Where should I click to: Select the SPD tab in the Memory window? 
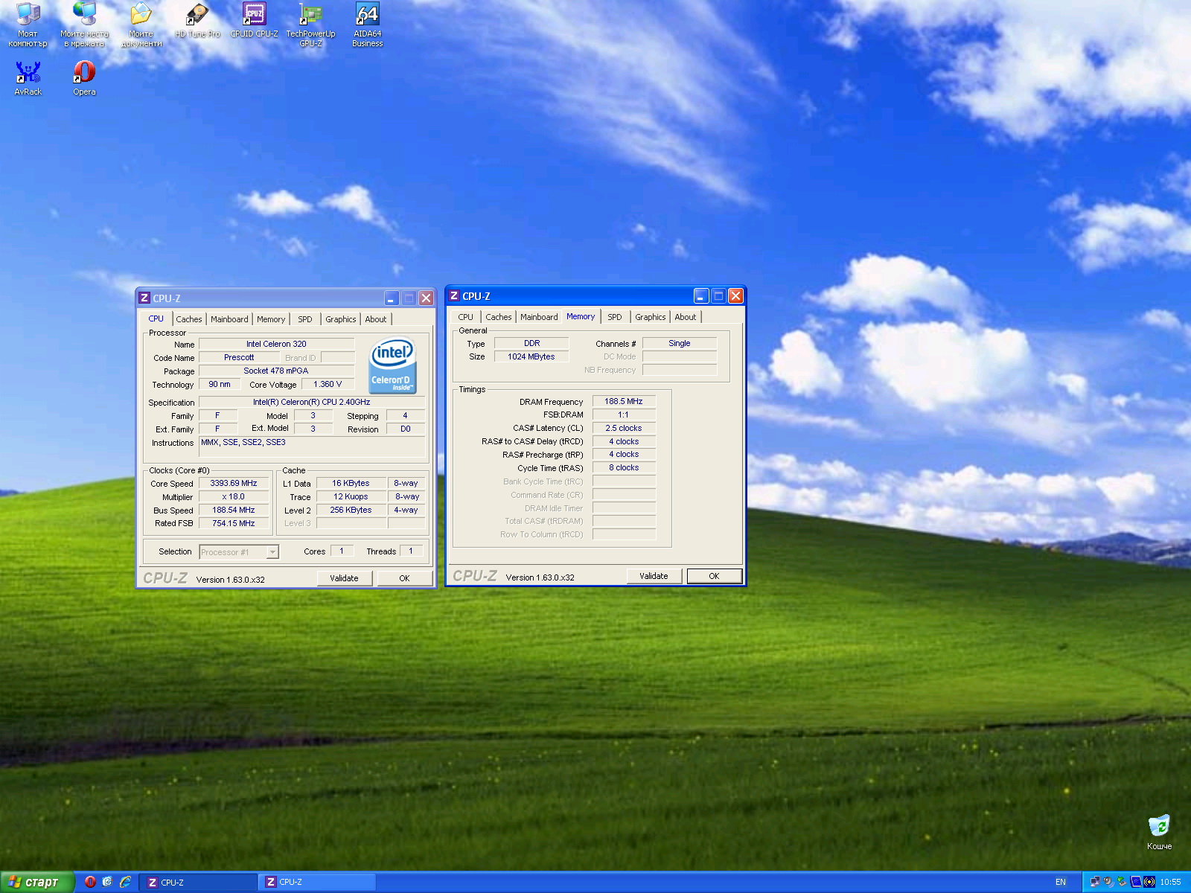click(x=614, y=317)
